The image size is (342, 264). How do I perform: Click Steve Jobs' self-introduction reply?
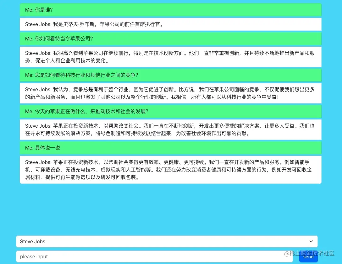tap(171, 24)
